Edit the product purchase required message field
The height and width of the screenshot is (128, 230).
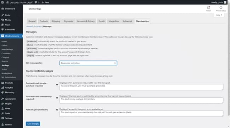point(141,87)
